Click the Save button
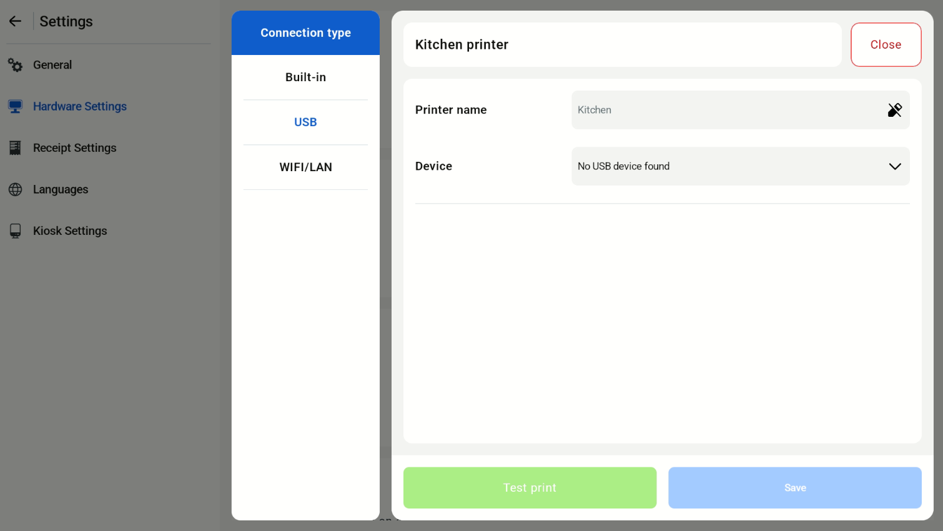 pyautogui.click(x=795, y=488)
